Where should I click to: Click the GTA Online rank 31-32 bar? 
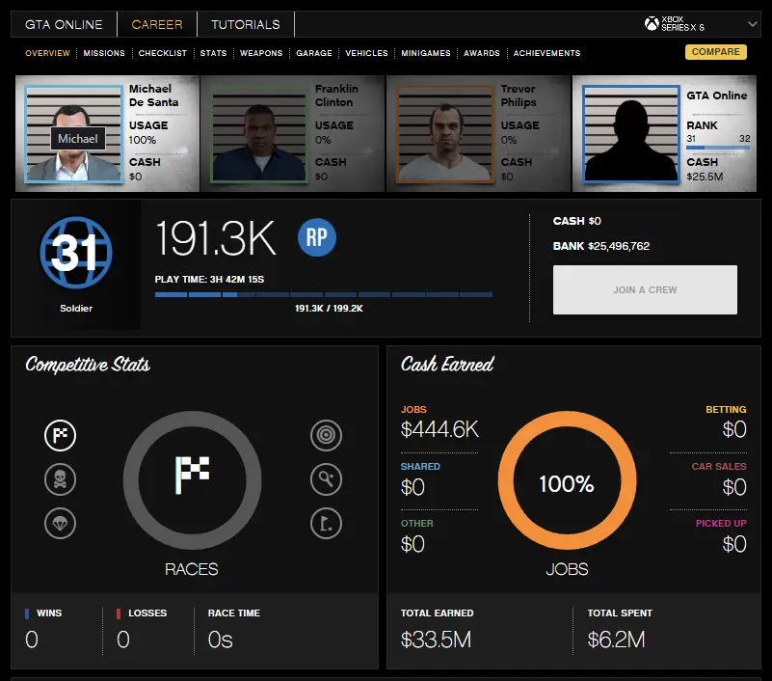coord(718,148)
